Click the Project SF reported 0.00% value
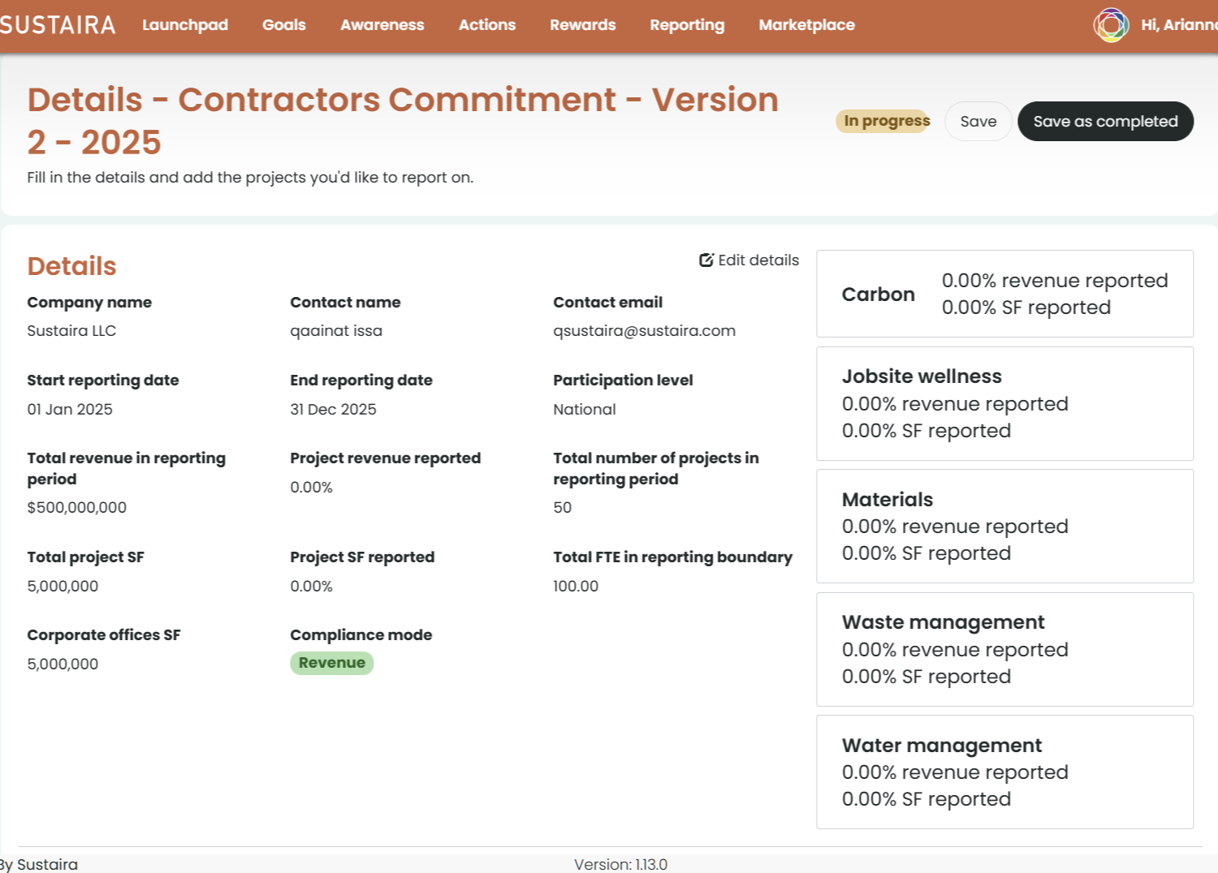1218x873 pixels. coord(311,586)
